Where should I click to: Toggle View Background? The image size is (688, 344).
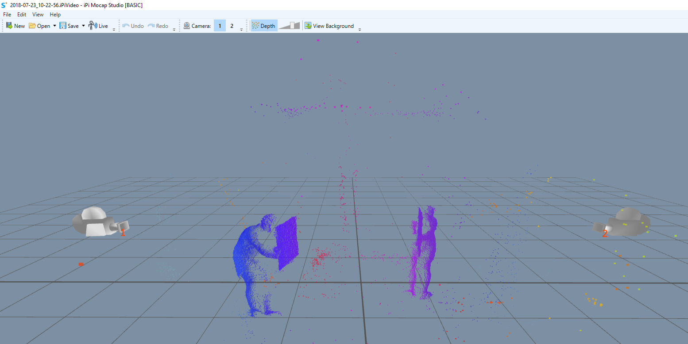[x=329, y=26]
